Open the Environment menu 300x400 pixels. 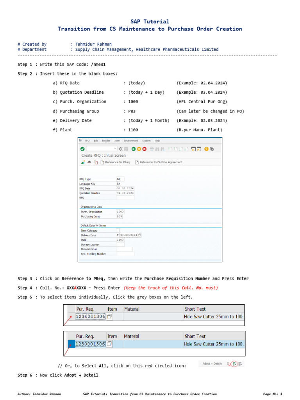point(131,141)
